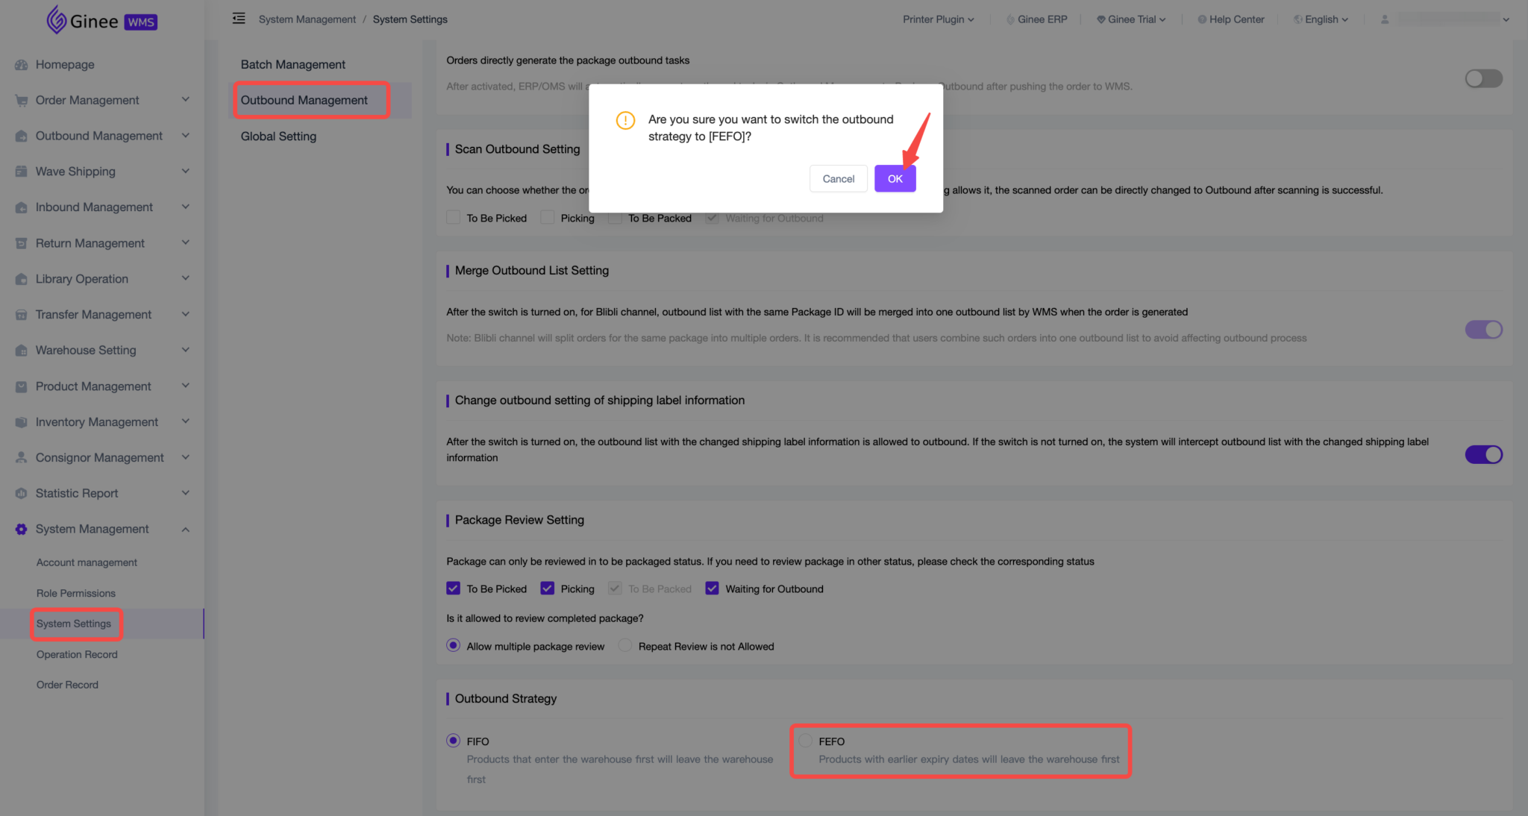Viewport: 1528px width, 816px height.
Task: Click the user profile avatar icon
Action: [1385, 19]
